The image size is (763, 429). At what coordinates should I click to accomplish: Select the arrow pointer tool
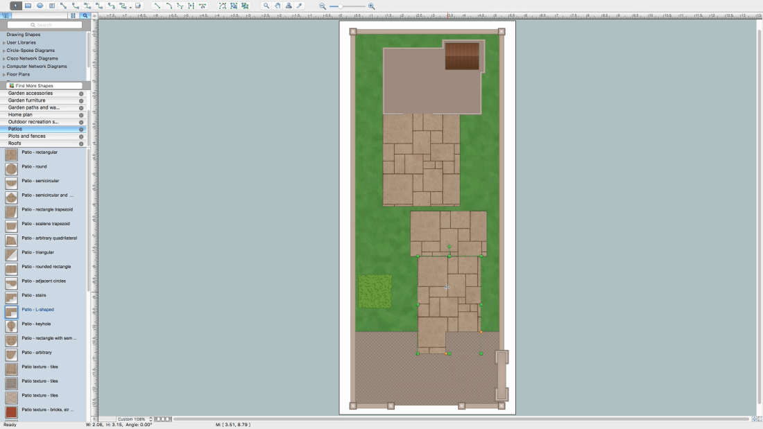(x=15, y=6)
